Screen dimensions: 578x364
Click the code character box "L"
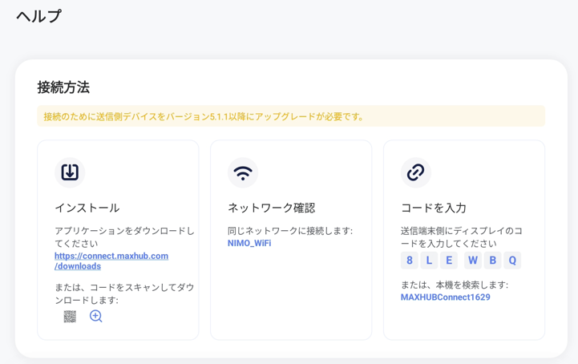[429, 261]
